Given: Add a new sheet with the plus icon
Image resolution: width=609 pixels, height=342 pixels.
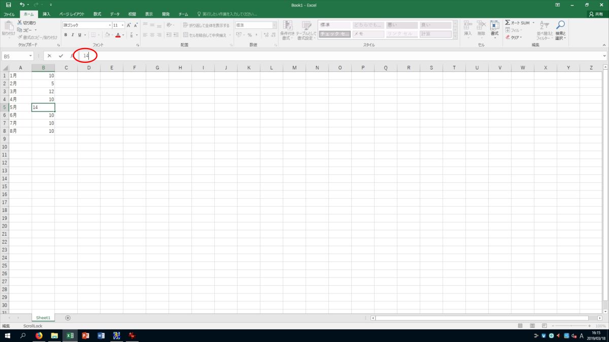Looking at the screenshot, I should coord(68,318).
